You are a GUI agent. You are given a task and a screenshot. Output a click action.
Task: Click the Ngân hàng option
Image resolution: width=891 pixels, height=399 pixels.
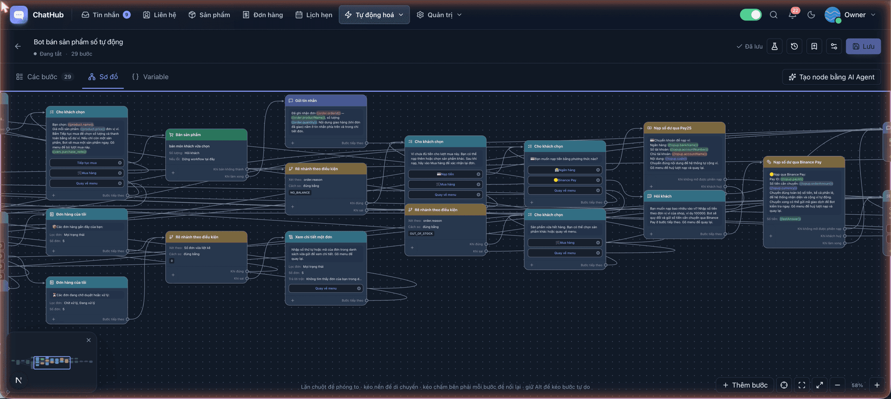[565, 170]
